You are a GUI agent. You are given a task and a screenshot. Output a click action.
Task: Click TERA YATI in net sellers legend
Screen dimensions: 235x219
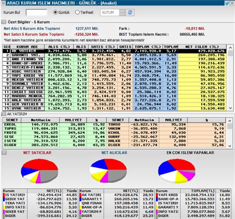[15, 203]
